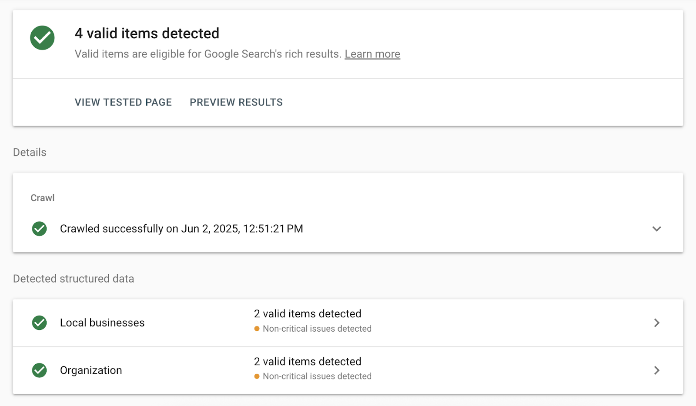Click the green check beside Organization
This screenshot has height=406, width=696.
click(39, 370)
